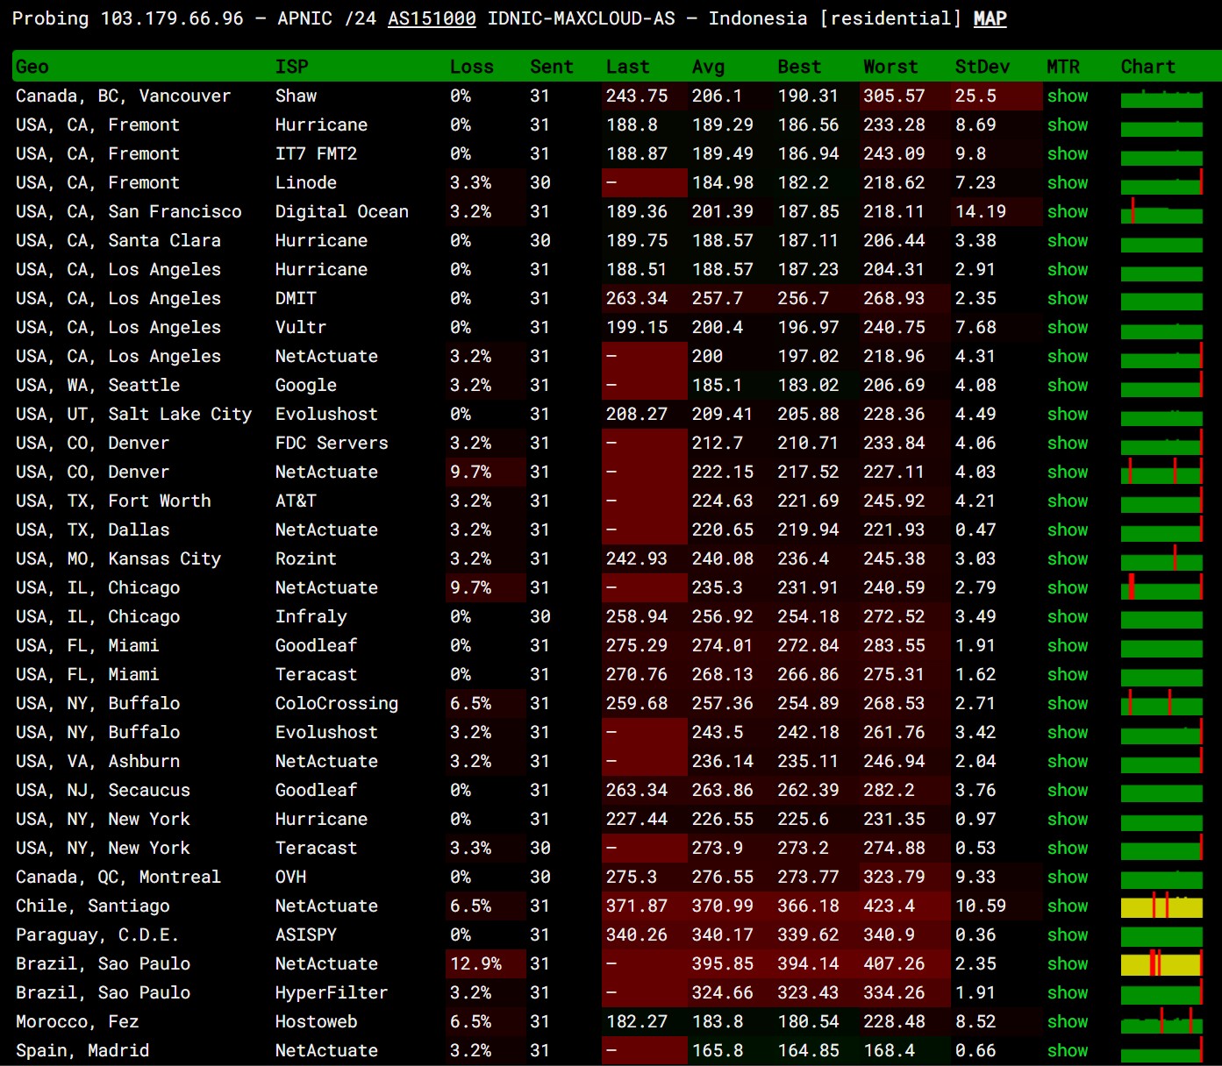Show MTR for Miami Goodleaf row
Image resolution: width=1222 pixels, height=1066 pixels.
pos(1067,645)
